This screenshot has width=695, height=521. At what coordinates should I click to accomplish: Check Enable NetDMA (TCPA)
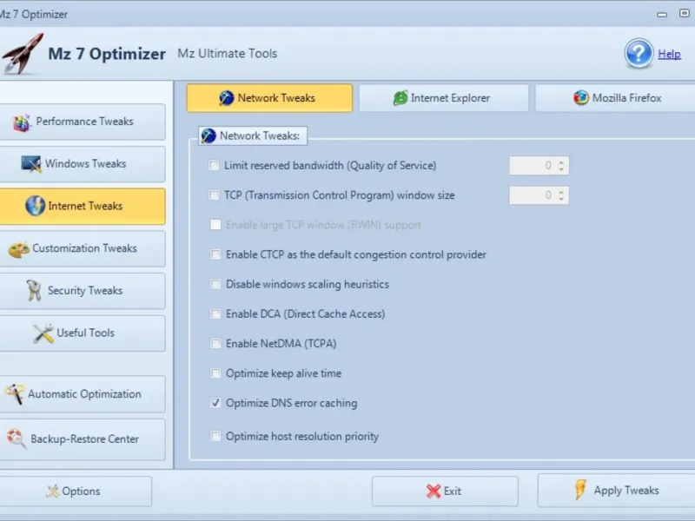pyautogui.click(x=215, y=343)
